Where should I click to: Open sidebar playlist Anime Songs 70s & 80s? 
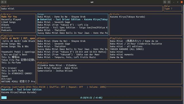[x=15, y=47]
